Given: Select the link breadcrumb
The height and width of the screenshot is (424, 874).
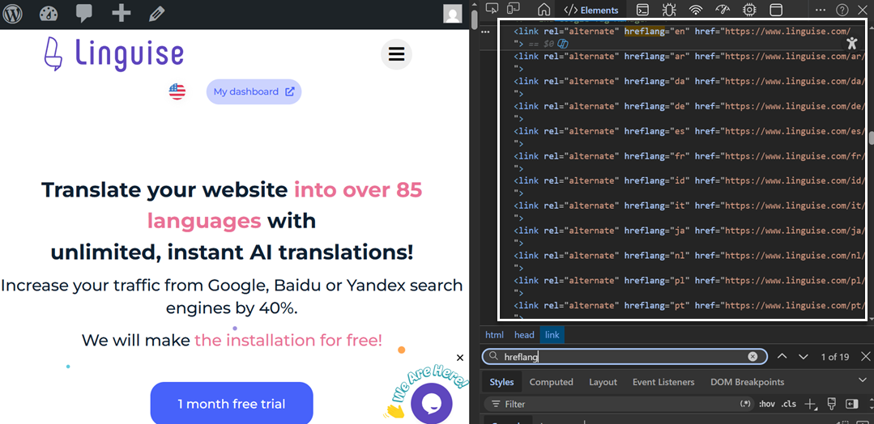Looking at the screenshot, I should point(552,335).
